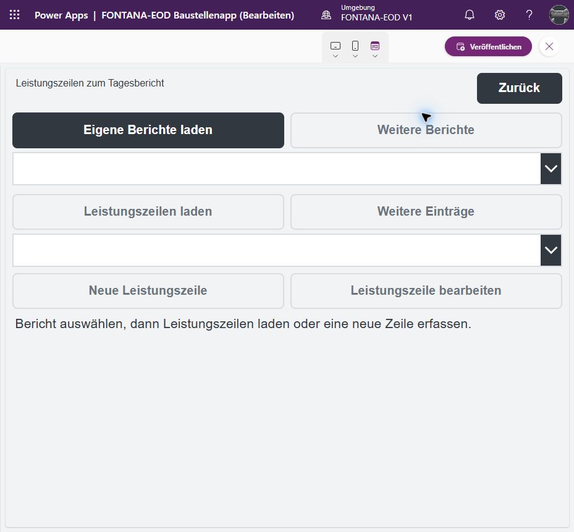Click the Power Apps title link
Viewport: 574px width, 532px height.
tap(61, 15)
